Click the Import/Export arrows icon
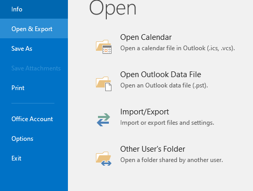 coord(103,120)
